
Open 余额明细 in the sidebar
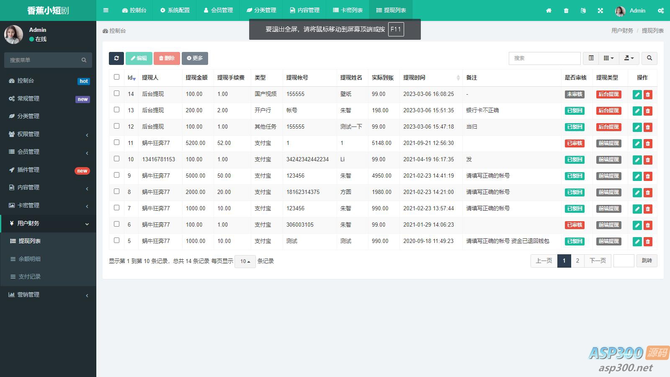pos(29,259)
